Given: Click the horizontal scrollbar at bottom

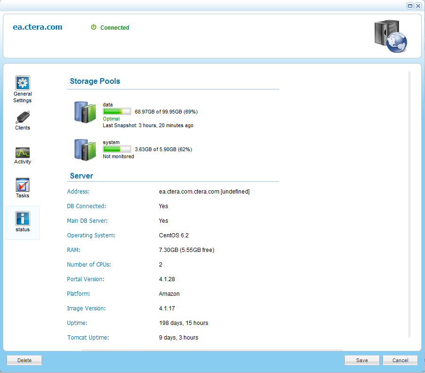Looking at the screenshot, I should (x=212, y=350).
